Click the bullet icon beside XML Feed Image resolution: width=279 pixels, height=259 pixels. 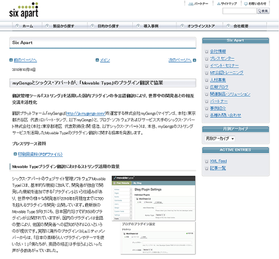point(207,162)
